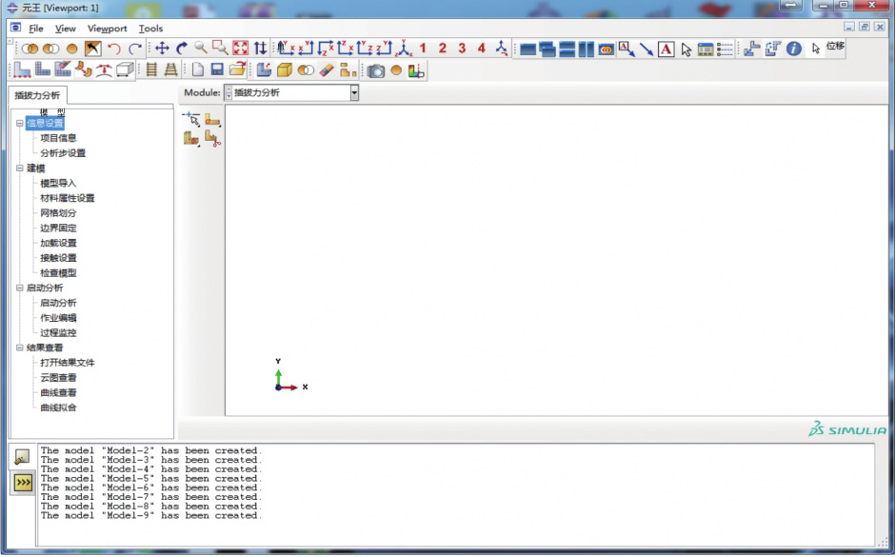Image resolution: width=896 pixels, height=557 pixels.
Task: Click the Auto-Fit View icon
Action: 240,49
